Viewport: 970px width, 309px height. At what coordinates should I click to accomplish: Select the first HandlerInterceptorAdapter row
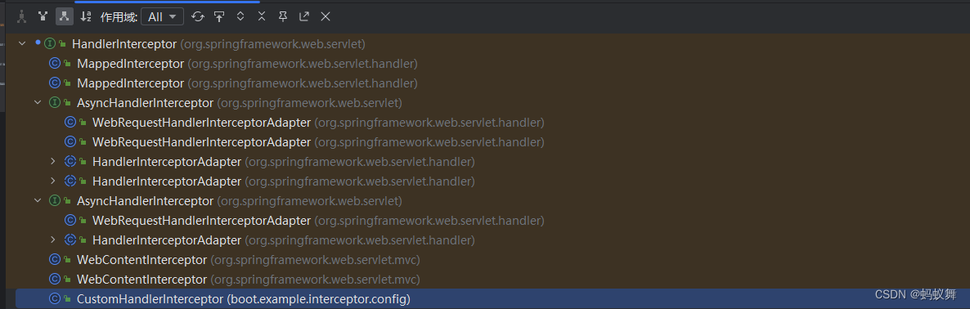click(x=492, y=162)
